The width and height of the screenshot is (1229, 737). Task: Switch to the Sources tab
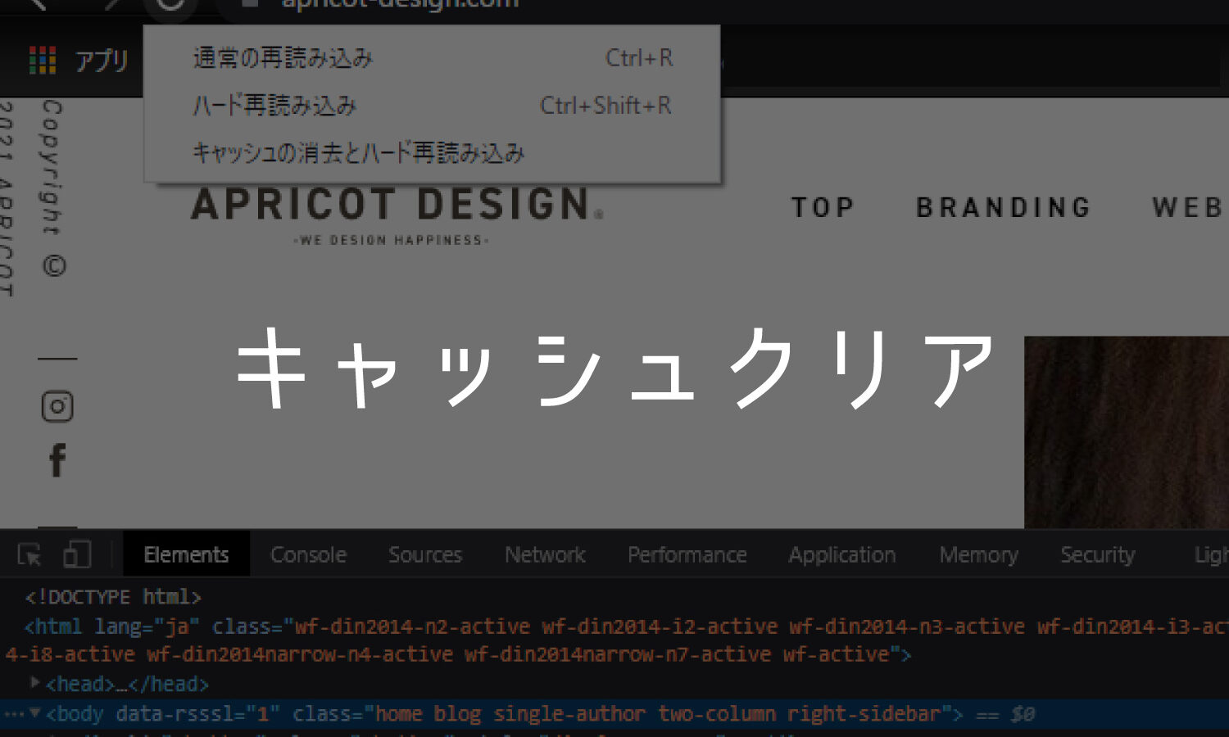click(x=425, y=554)
